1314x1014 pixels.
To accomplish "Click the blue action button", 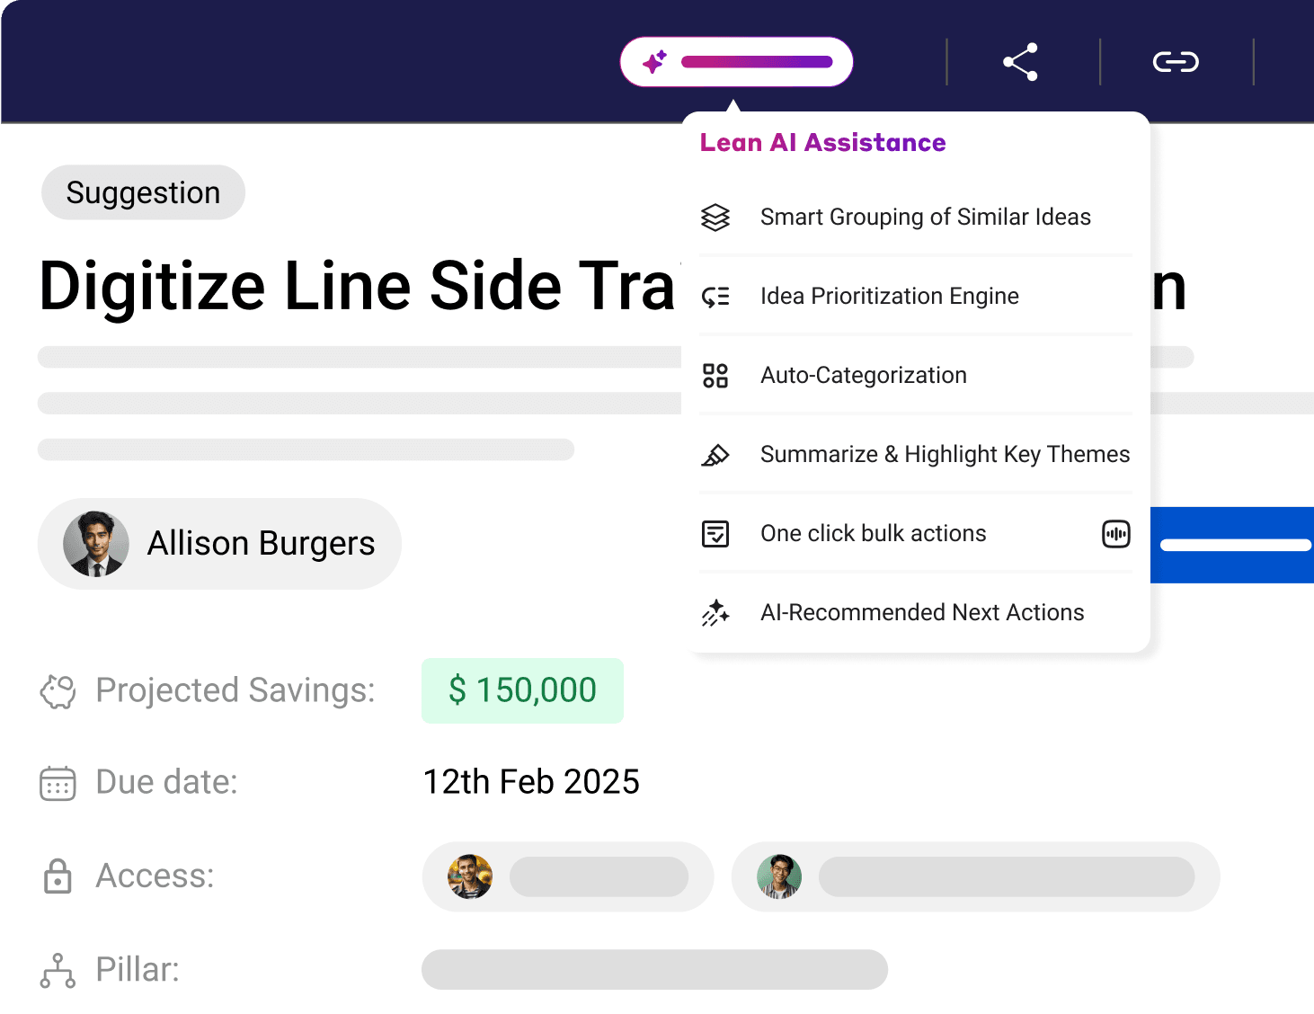I will click(1232, 545).
